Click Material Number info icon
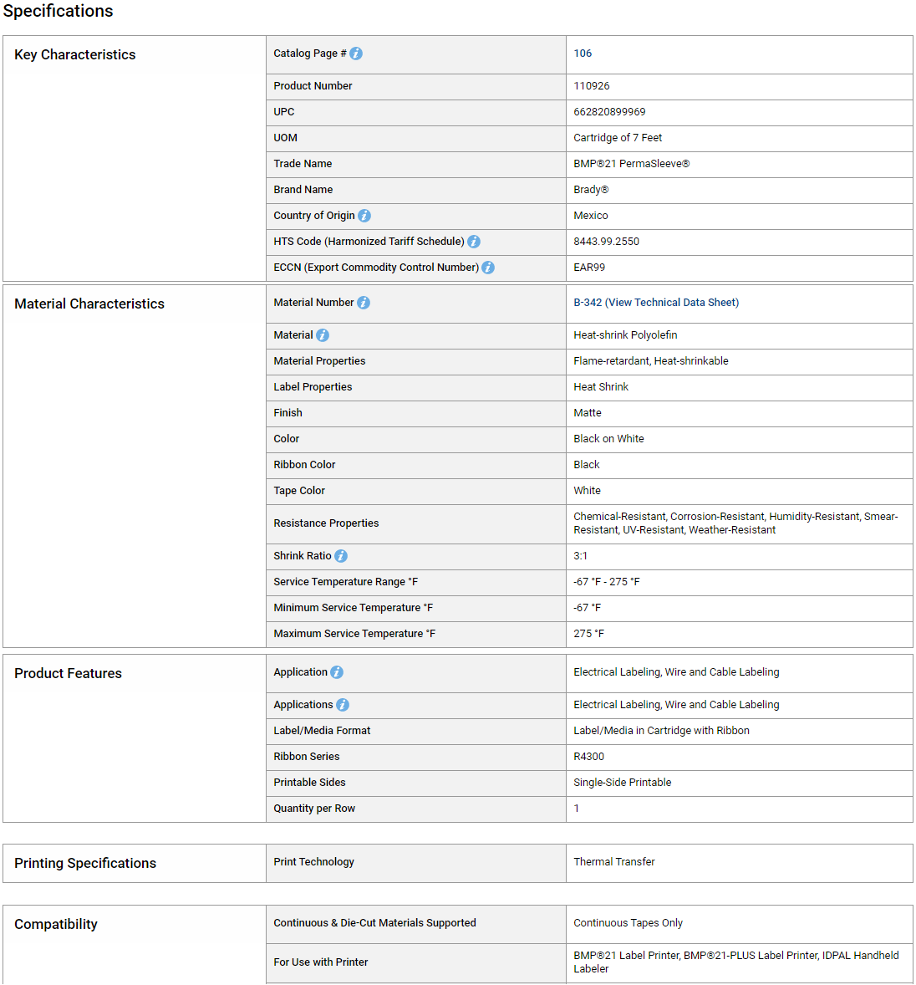 pos(364,303)
